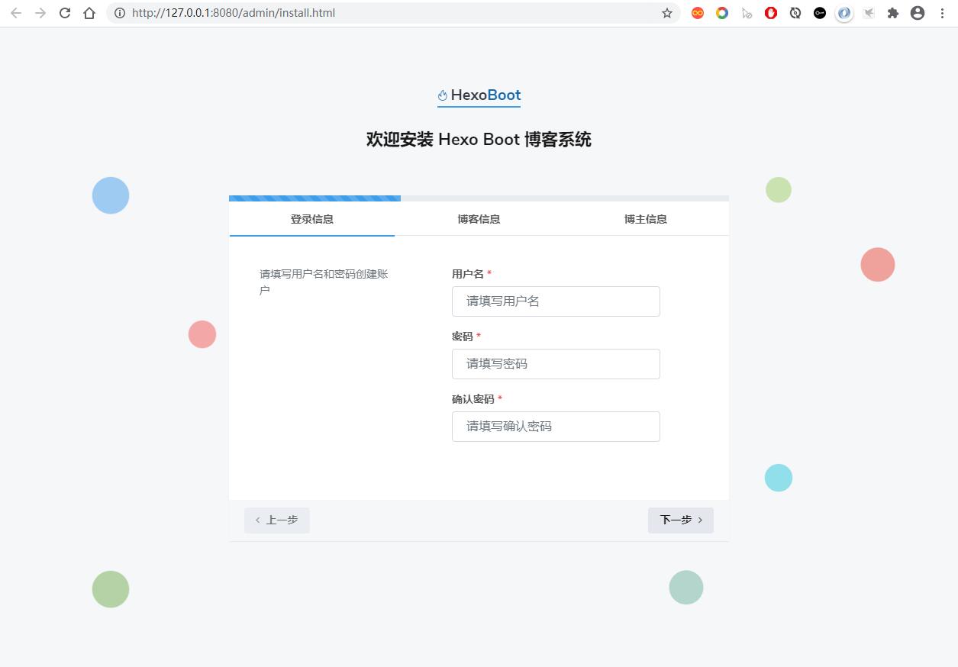Focus the 用户名 input field
Screen dimensions: 958x667
click(556, 301)
